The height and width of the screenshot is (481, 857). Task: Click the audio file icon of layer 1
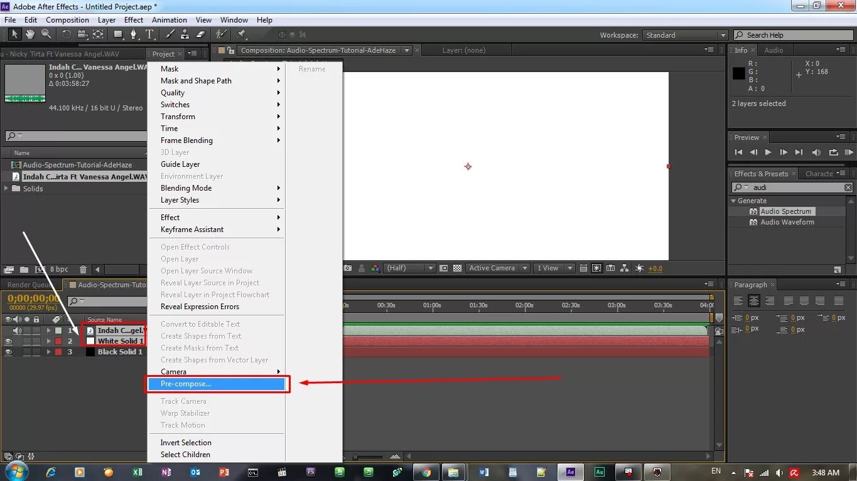[90, 330]
